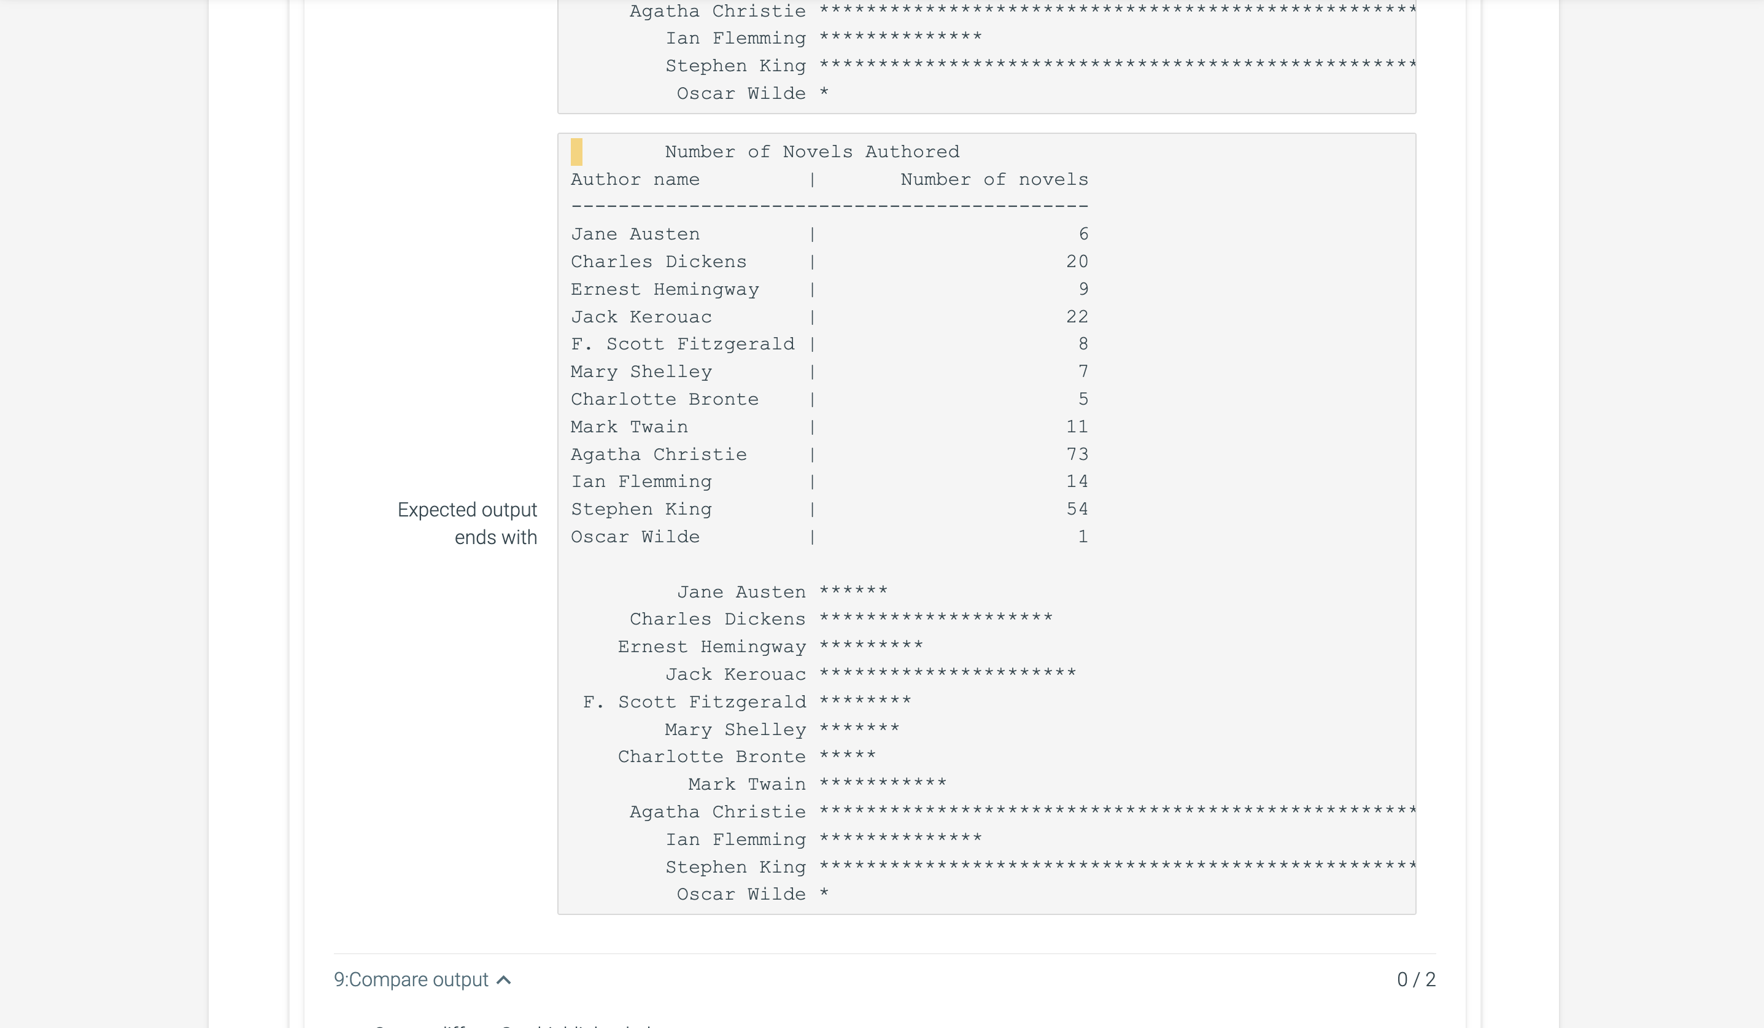Click inside the upper output panel
The width and height of the screenshot is (1764, 1028).
pyautogui.click(x=980, y=56)
